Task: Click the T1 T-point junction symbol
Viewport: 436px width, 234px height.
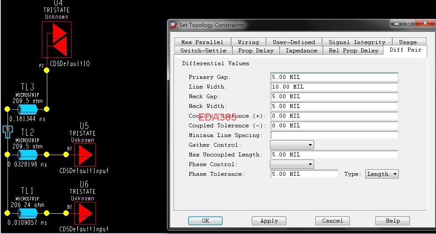Action: [x=8, y=131]
